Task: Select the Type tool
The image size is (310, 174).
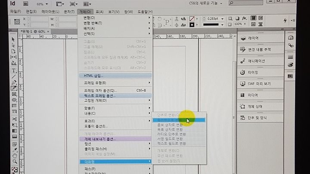Action: (x=14, y=70)
